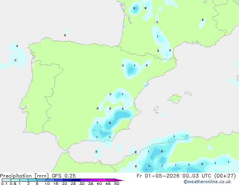This screenshot has width=239, height=185.
Task: Click the 0.1 to 0.5 mm legend color
Action: 6,180
